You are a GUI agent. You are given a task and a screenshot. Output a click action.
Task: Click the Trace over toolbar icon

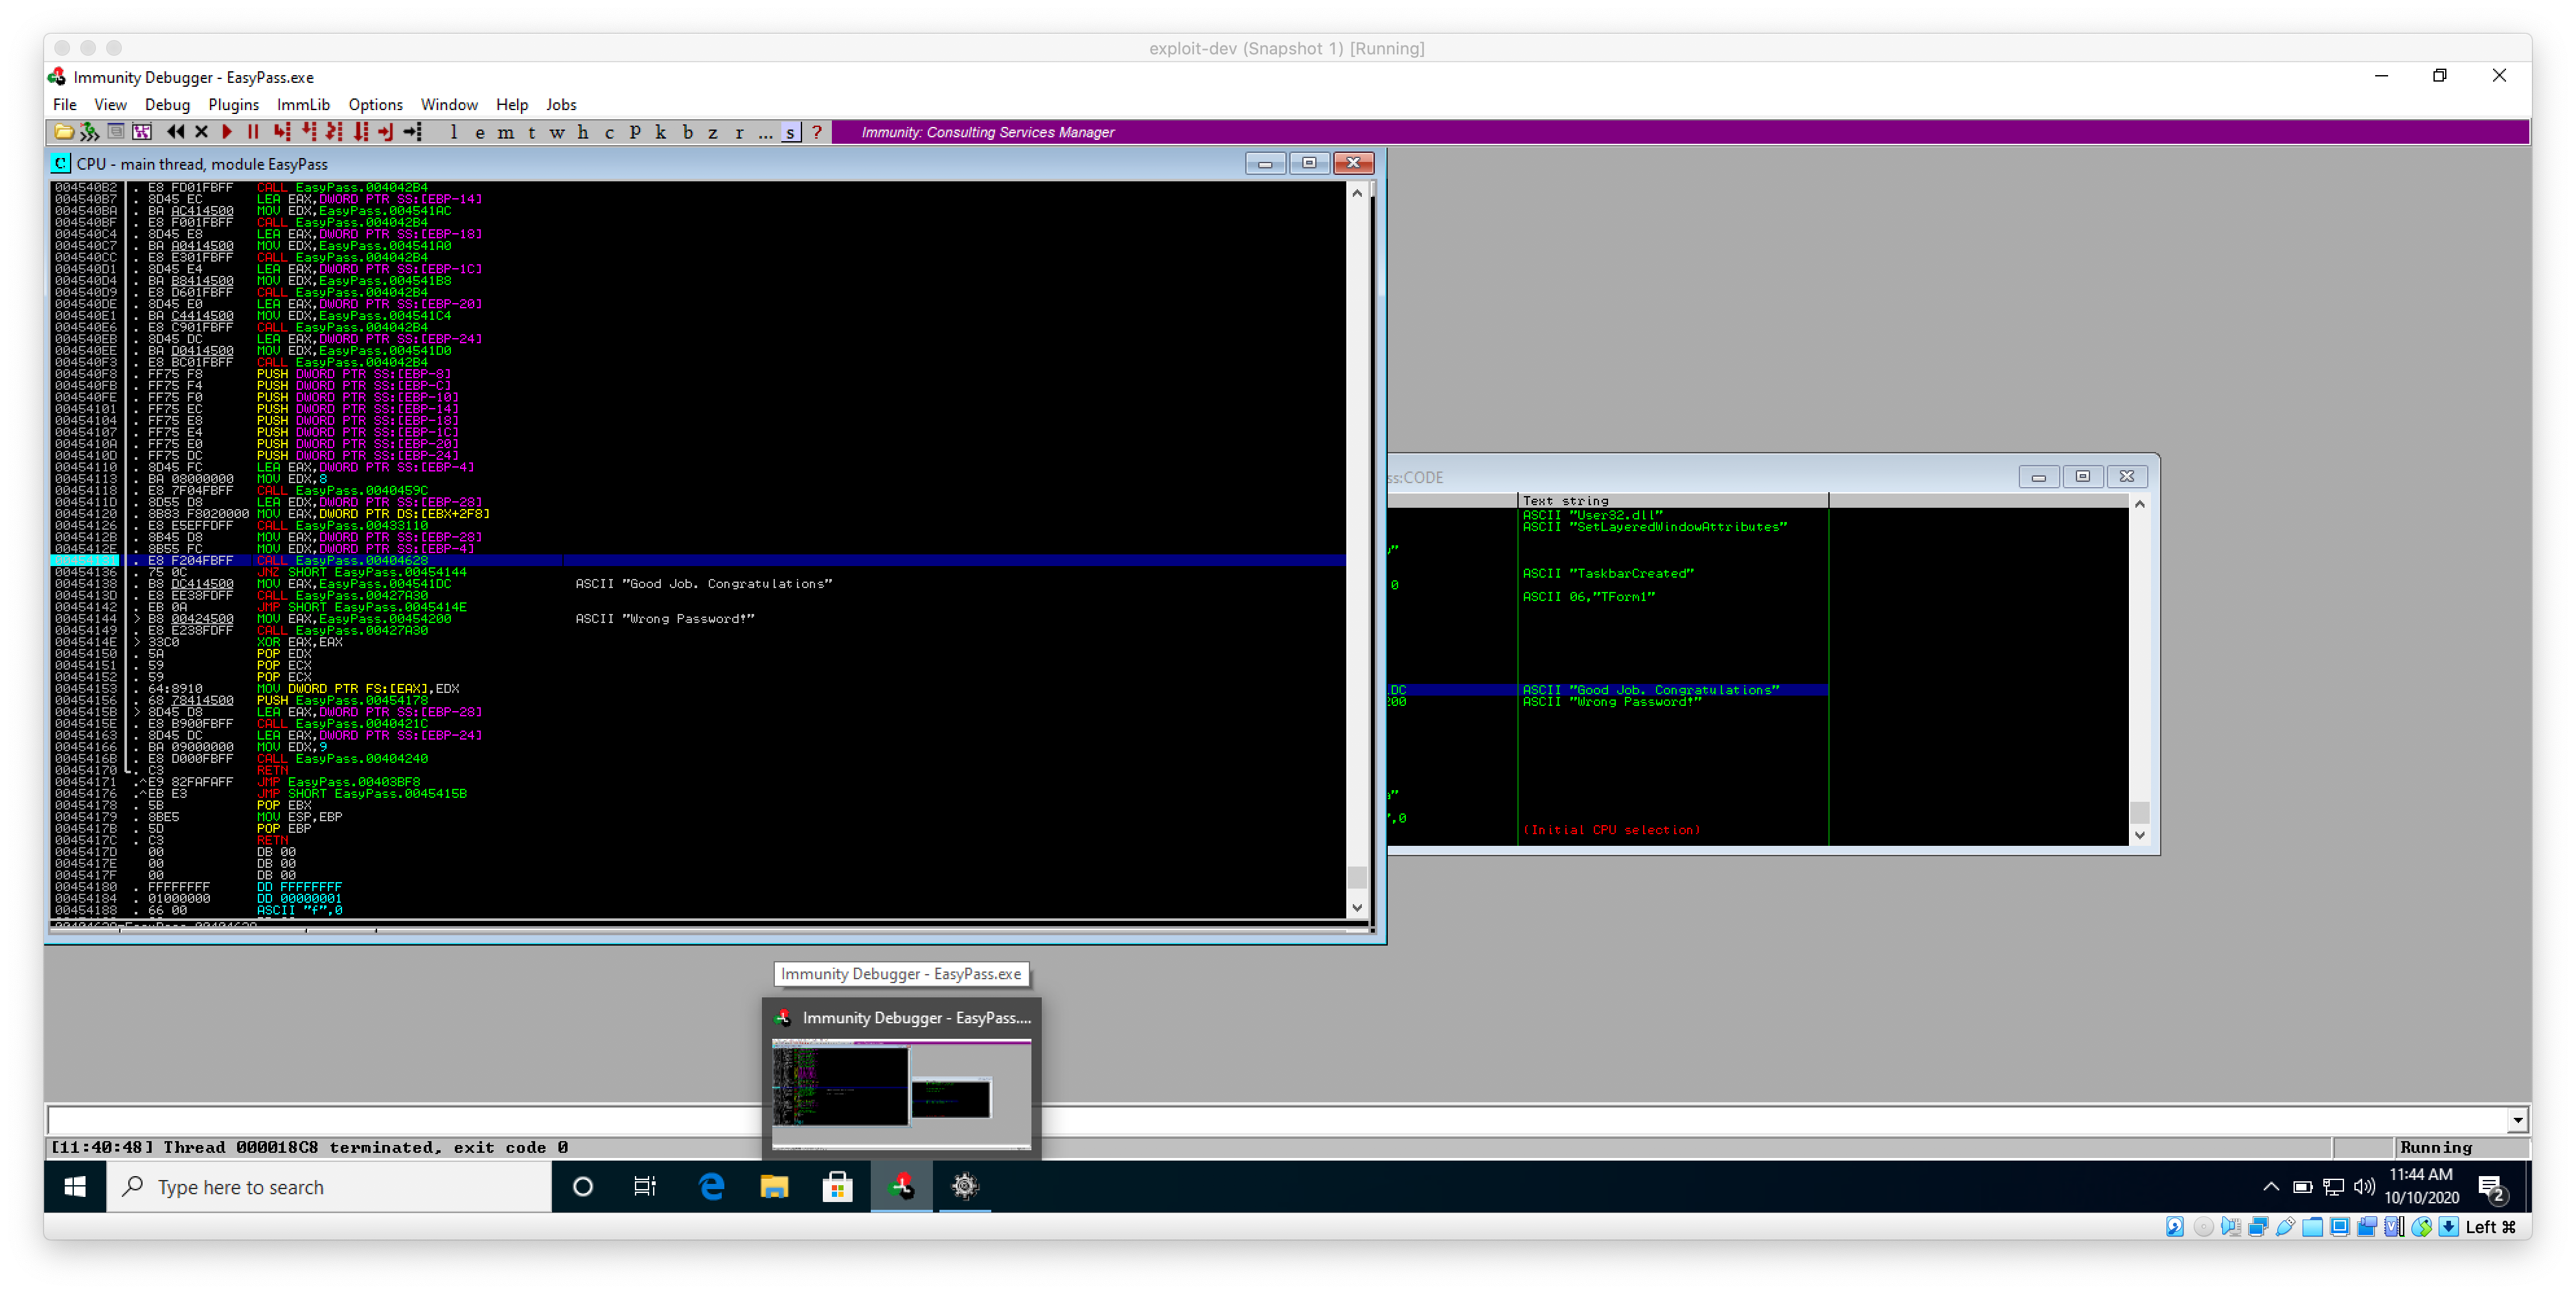coord(360,132)
